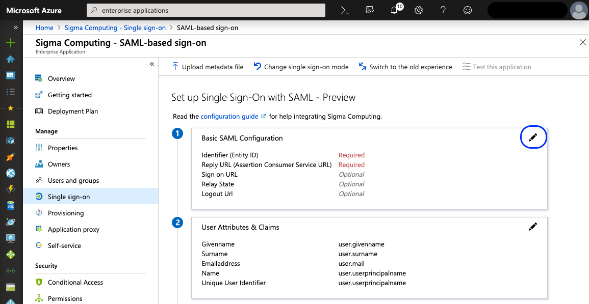Click the 'user.givenname' claim value
The width and height of the screenshot is (589, 304).
tap(362, 244)
